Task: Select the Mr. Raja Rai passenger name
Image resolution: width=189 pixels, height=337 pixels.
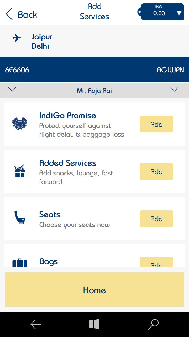Action: click(x=94, y=91)
